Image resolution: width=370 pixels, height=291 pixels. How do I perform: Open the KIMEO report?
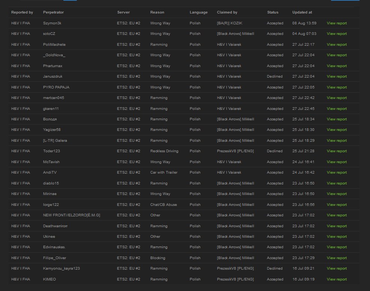(x=337, y=279)
